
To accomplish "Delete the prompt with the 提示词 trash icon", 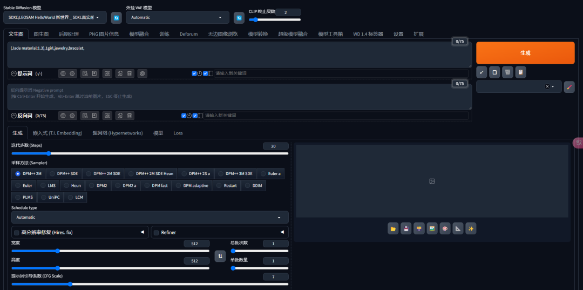I will [x=129, y=73].
